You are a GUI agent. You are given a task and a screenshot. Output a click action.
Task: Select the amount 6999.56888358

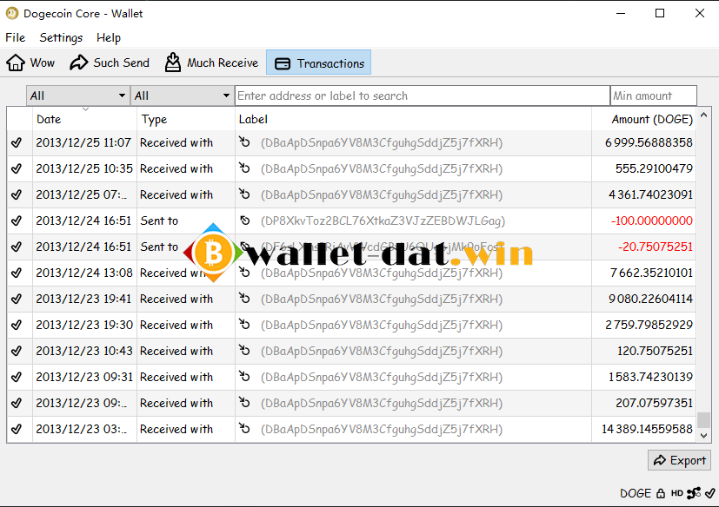649,143
